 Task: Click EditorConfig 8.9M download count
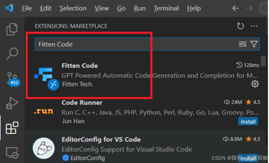click(232, 139)
